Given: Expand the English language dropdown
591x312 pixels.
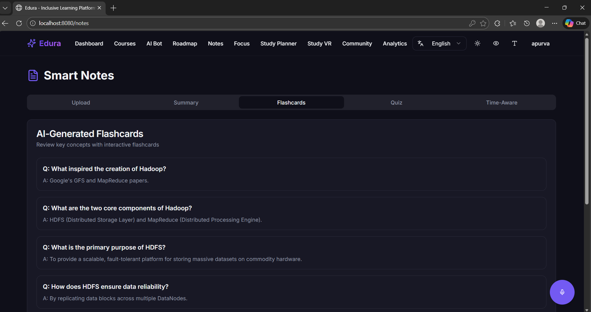Looking at the screenshot, I should [x=439, y=44].
